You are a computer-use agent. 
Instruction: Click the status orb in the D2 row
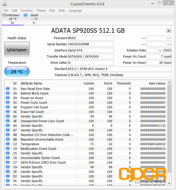click(x=8, y=176)
